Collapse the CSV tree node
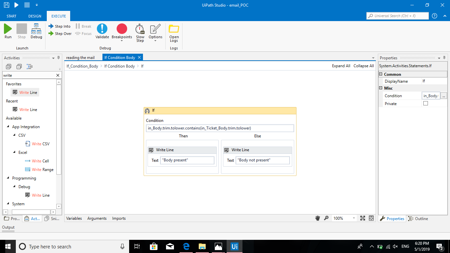Screen dimensions: 450x253 pyautogui.click(x=14, y=135)
